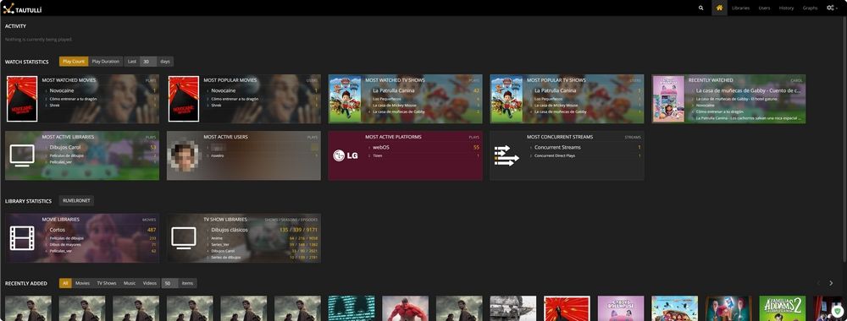Open La Patrulla Canina in Most Watched TV Shows
The image size is (847, 321).
tap(393, 90)
